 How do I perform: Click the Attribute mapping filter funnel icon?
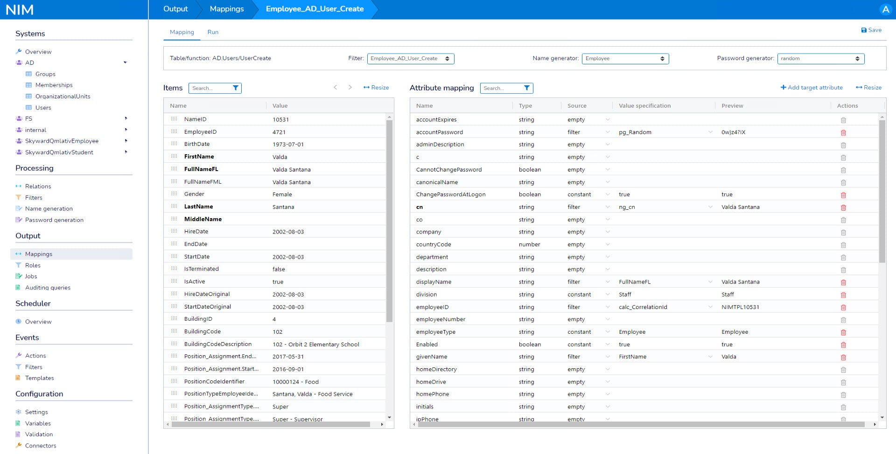pos(527,88)
